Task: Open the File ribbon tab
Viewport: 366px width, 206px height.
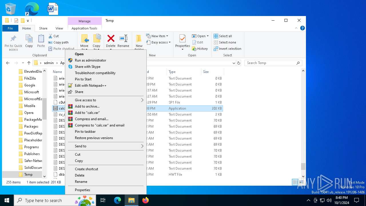Action: (10, 28)
